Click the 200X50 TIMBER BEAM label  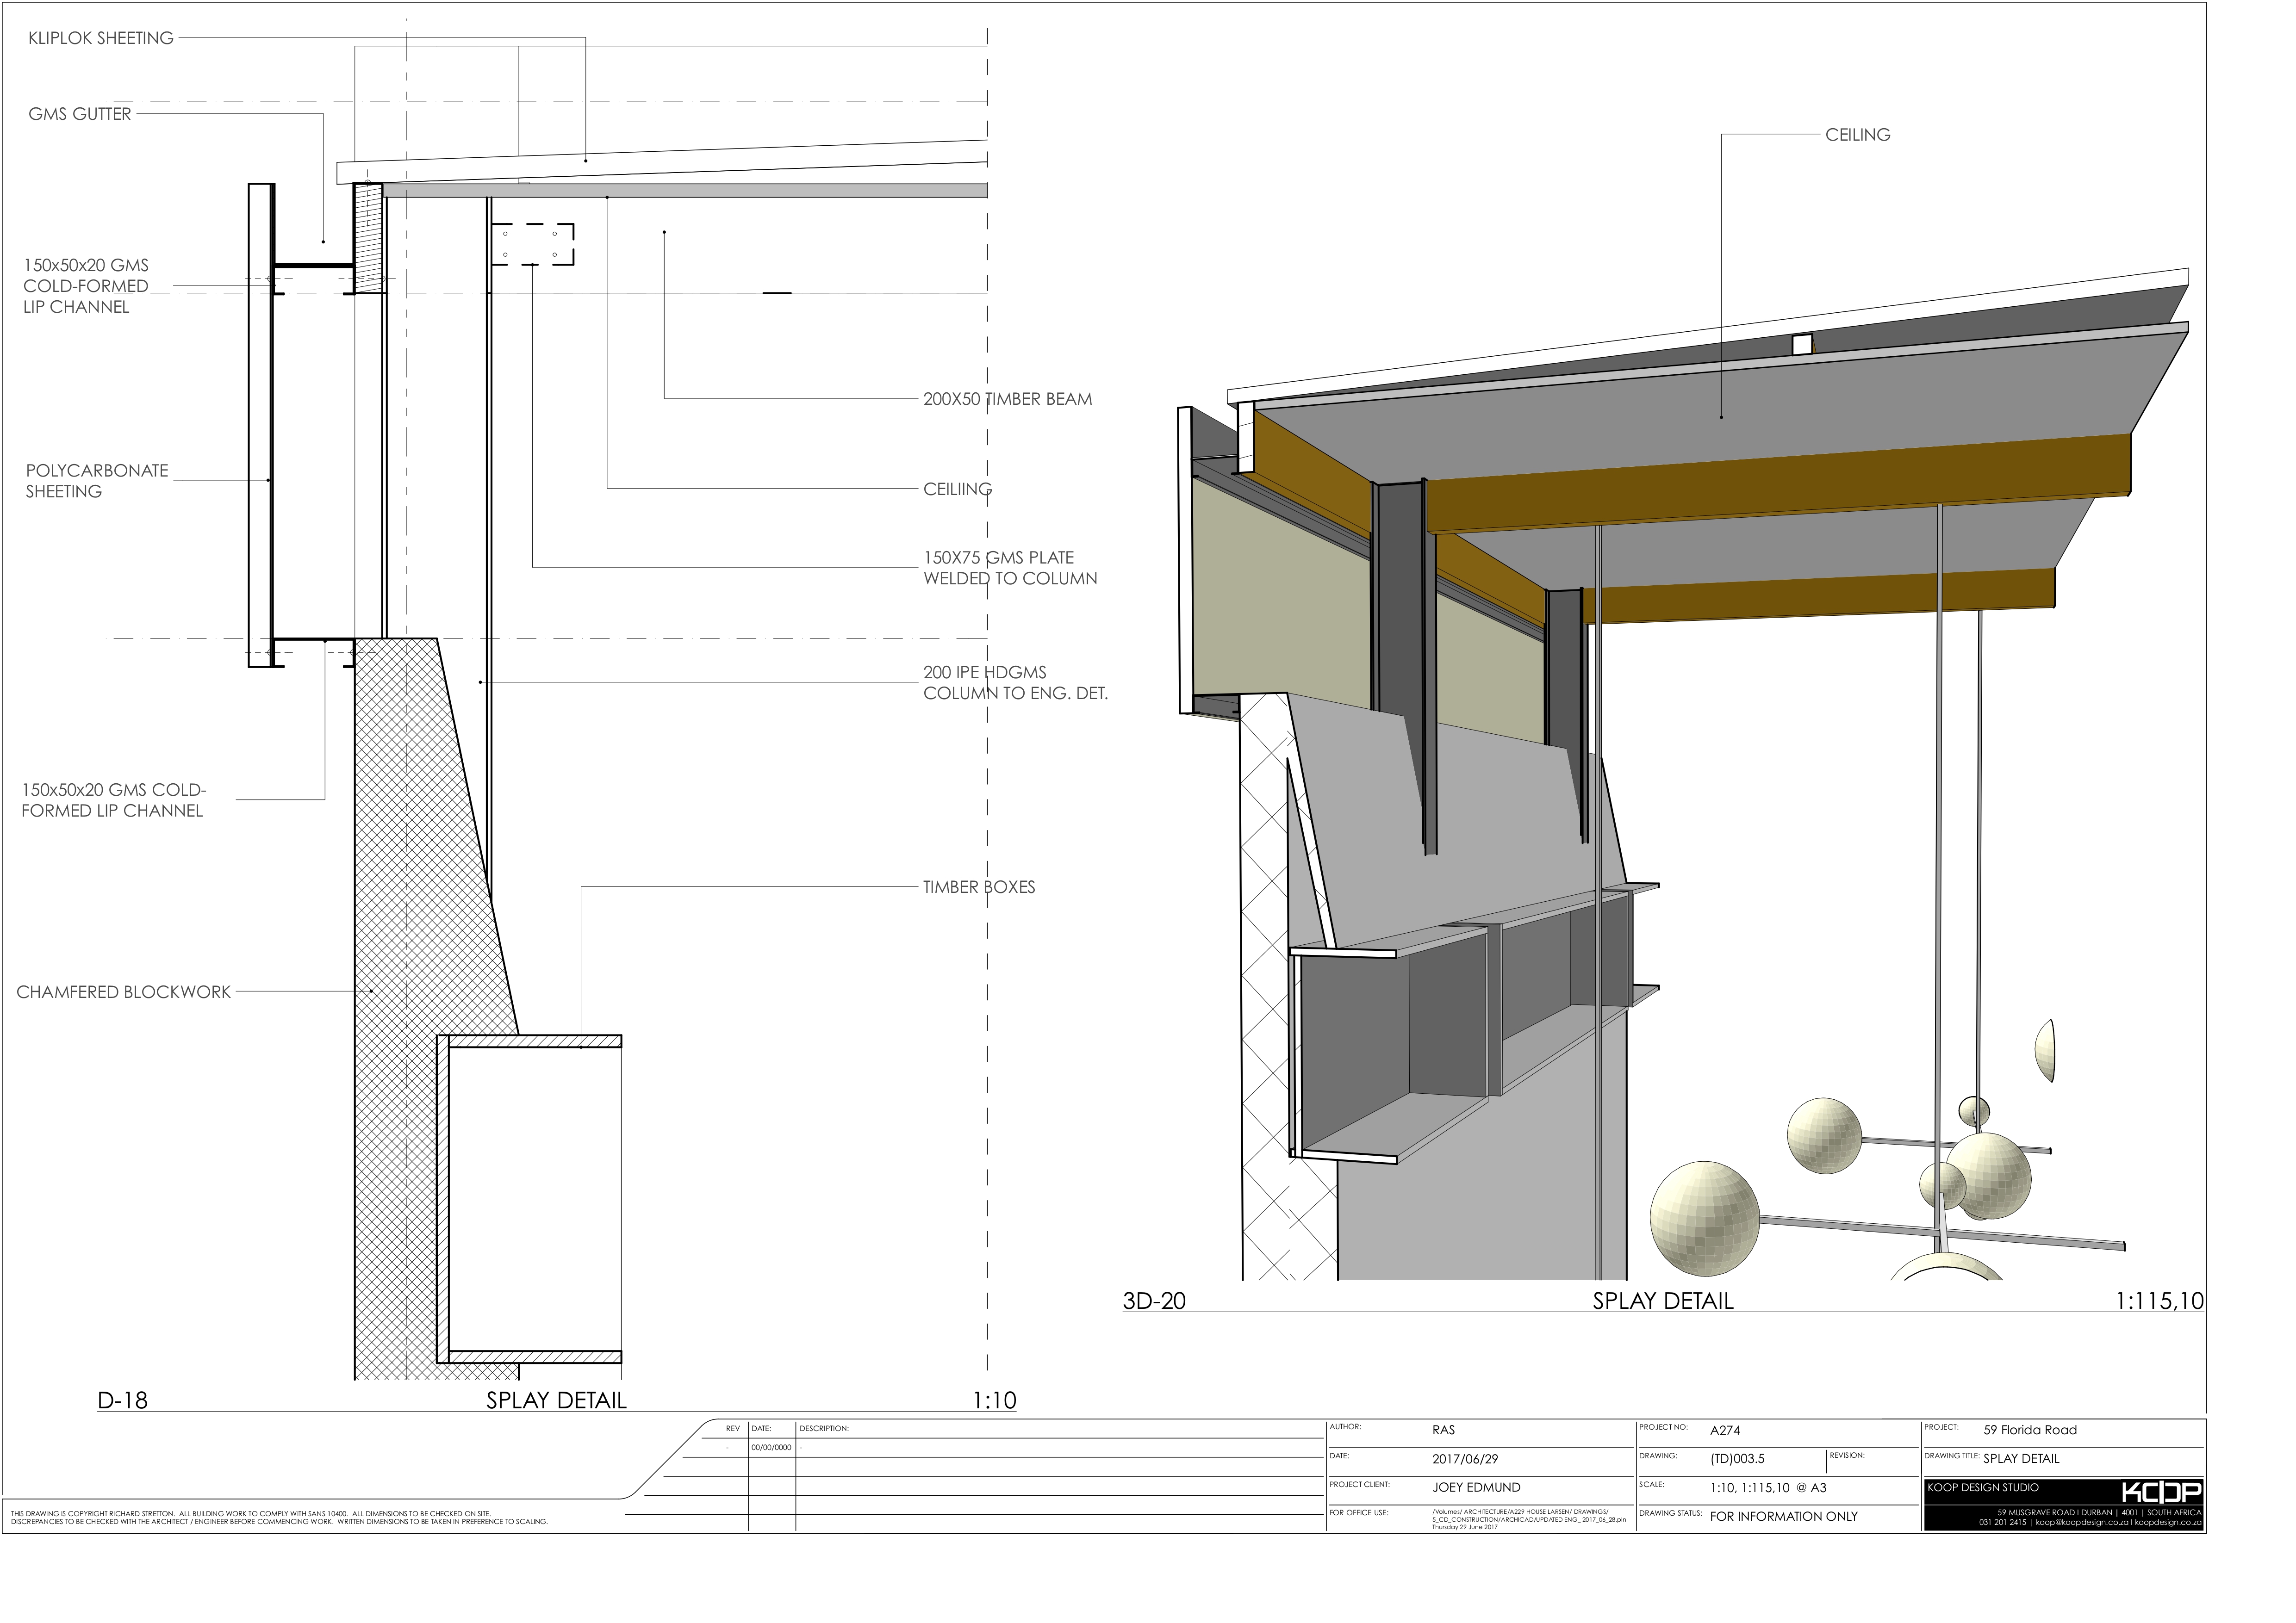1007,399
